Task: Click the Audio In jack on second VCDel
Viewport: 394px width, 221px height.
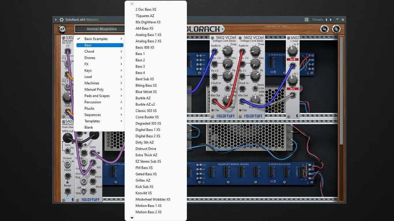Action: (x=242, y=51)
